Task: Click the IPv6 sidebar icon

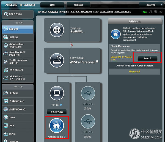Action: pyautogui.click(x=6, y=117)
